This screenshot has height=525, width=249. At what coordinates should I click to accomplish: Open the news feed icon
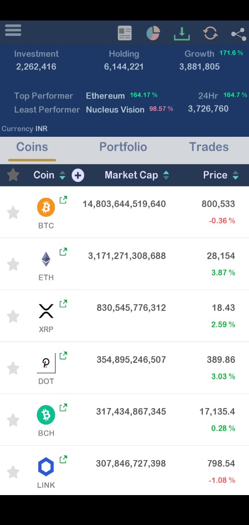pyautogui.click(x=125, y=33)
